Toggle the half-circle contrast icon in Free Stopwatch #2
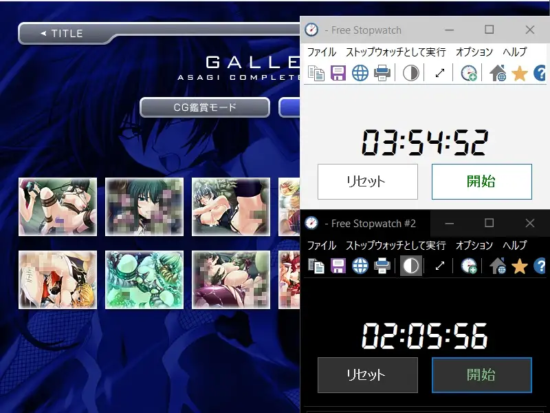 tap(411, 266)
